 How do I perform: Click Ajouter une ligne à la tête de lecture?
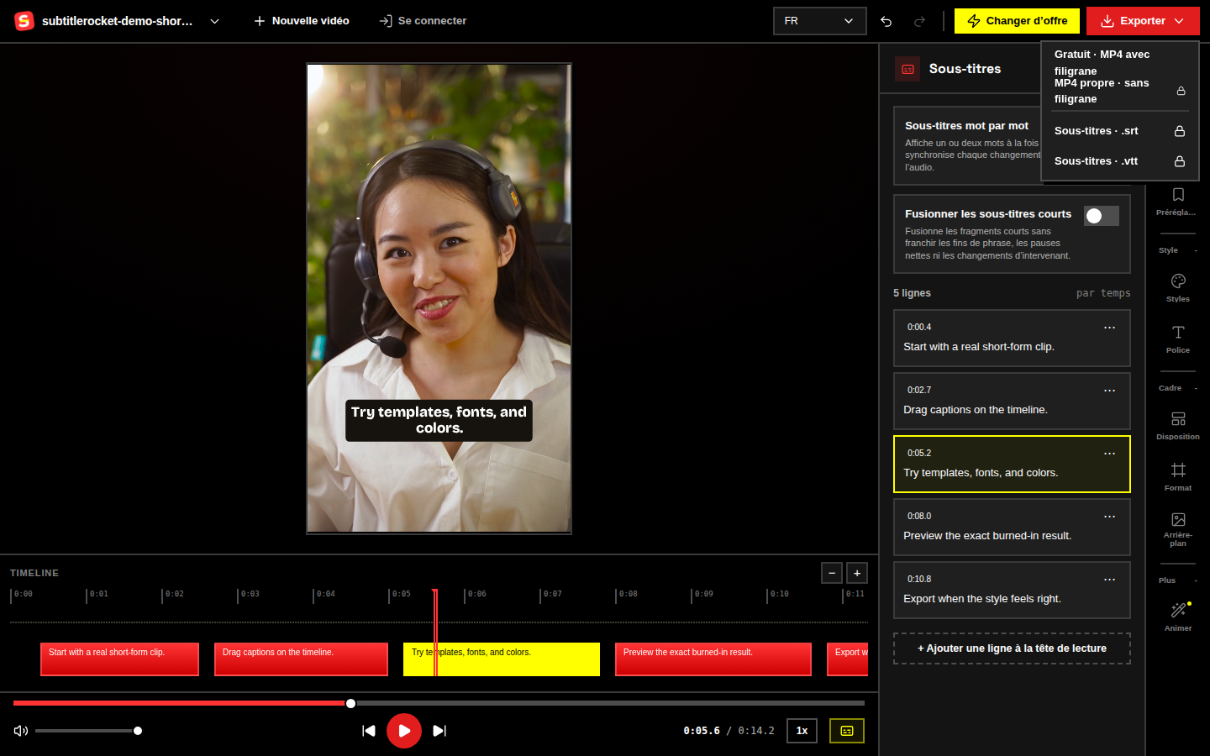(1012, 648)
